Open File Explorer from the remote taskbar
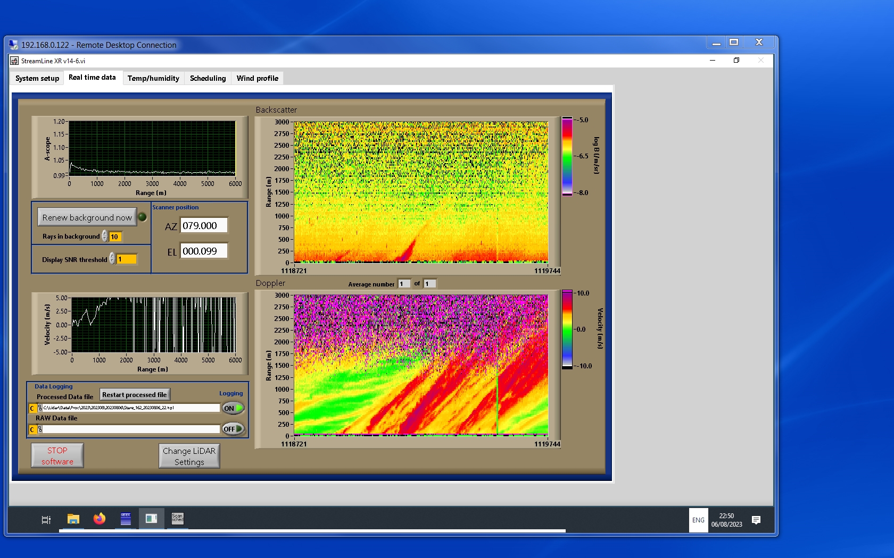Viewport: 894px width, 558px height. point(73,519)
